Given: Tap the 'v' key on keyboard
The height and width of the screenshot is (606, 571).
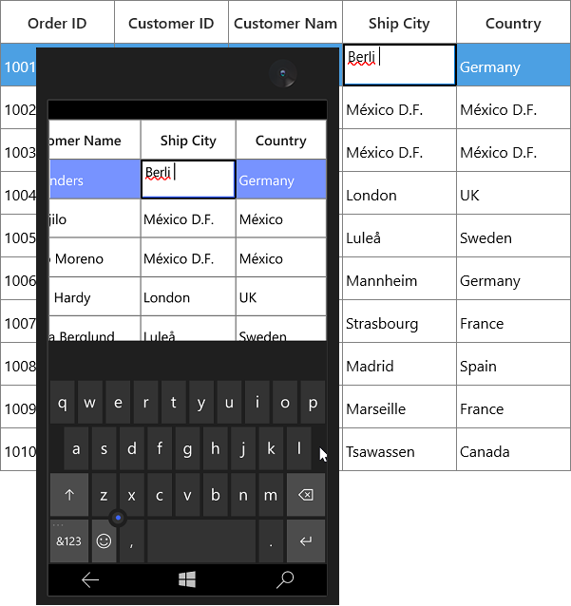Looking at the screenshot, I should 187,495.
